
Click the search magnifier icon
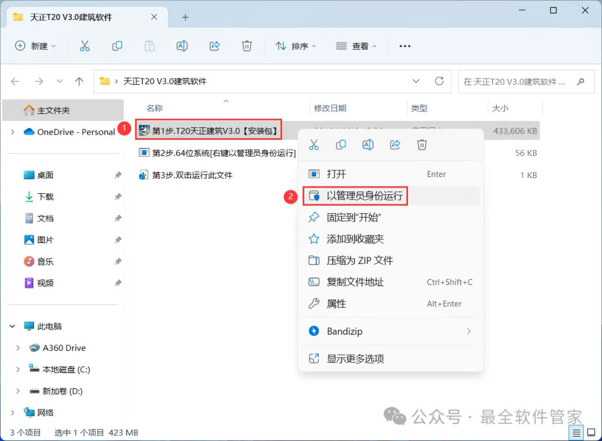click(x=580, y=81)
